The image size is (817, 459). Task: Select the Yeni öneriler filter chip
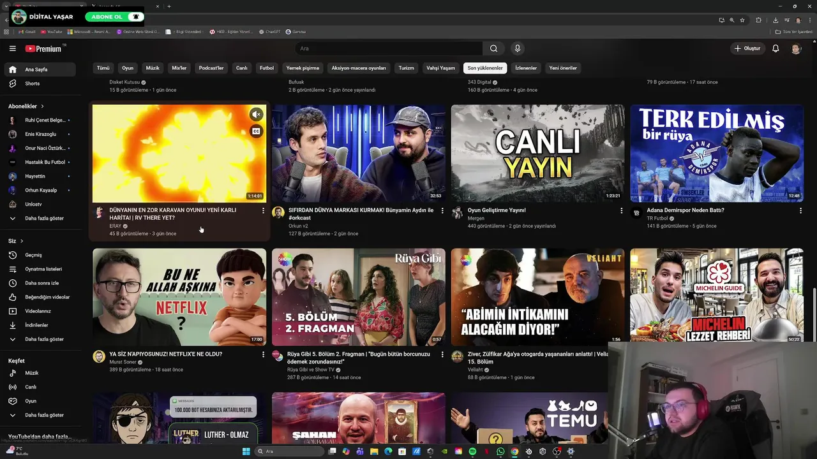(563, 68)
